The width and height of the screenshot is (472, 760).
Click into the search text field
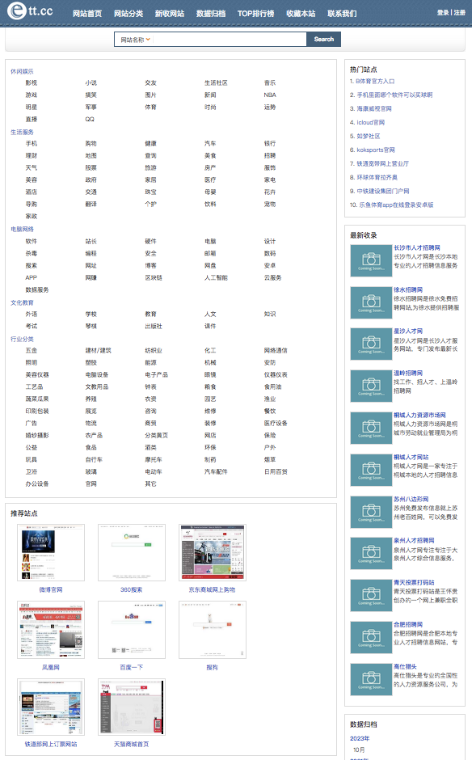(230, 40)
